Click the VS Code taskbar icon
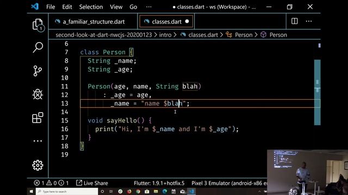This screenshot has height=195, width=348. [191, 191]
